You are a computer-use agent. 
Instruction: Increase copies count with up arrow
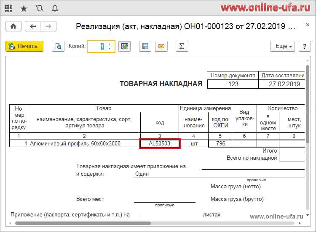pos(110,44)
